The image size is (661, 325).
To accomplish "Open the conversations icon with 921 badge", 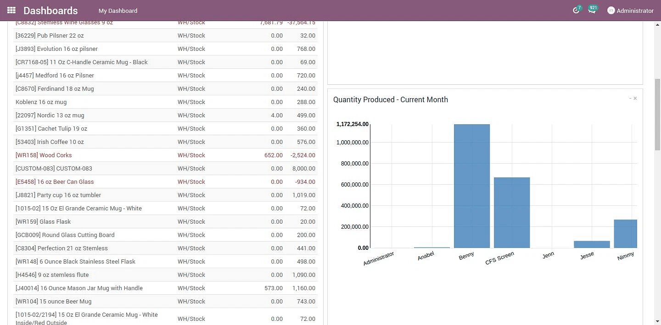I will point(592,11).
